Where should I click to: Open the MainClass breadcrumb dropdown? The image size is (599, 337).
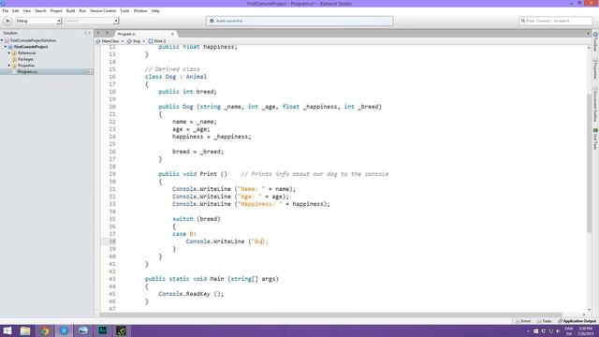(110, 41)
